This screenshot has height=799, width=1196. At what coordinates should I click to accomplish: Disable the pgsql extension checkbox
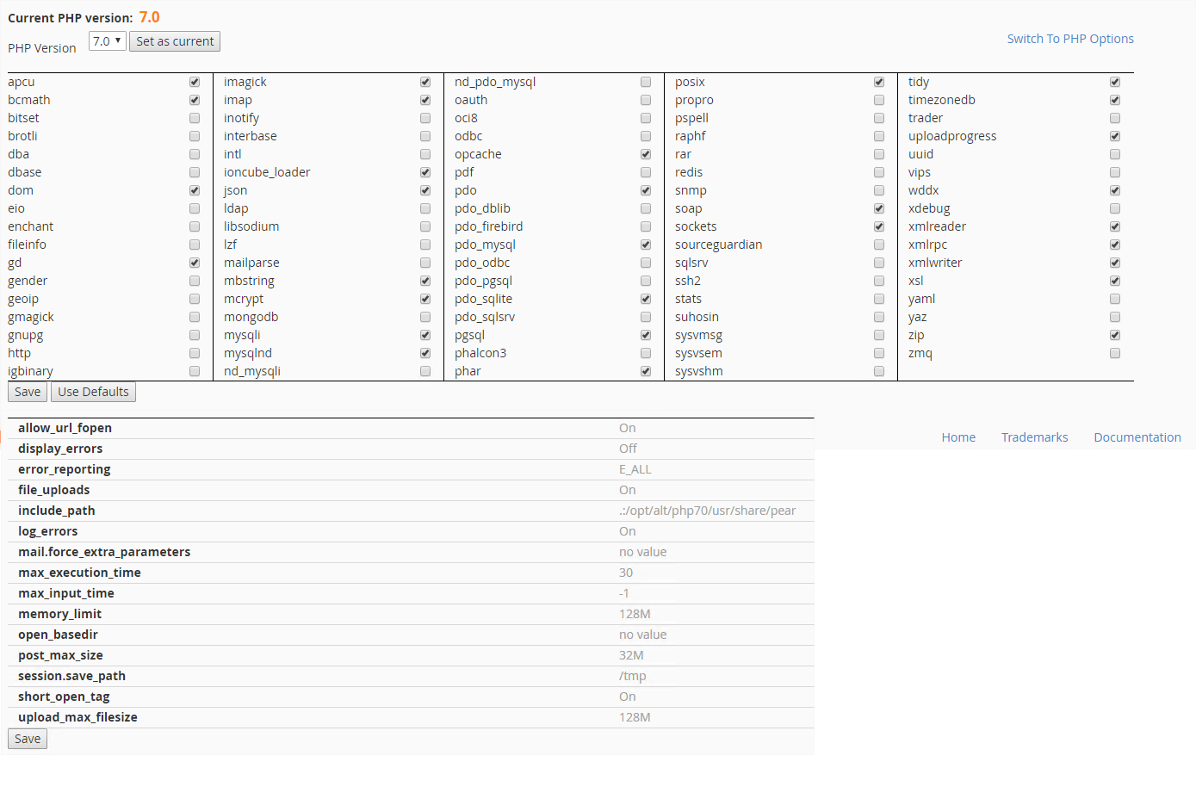coord(646,335)
